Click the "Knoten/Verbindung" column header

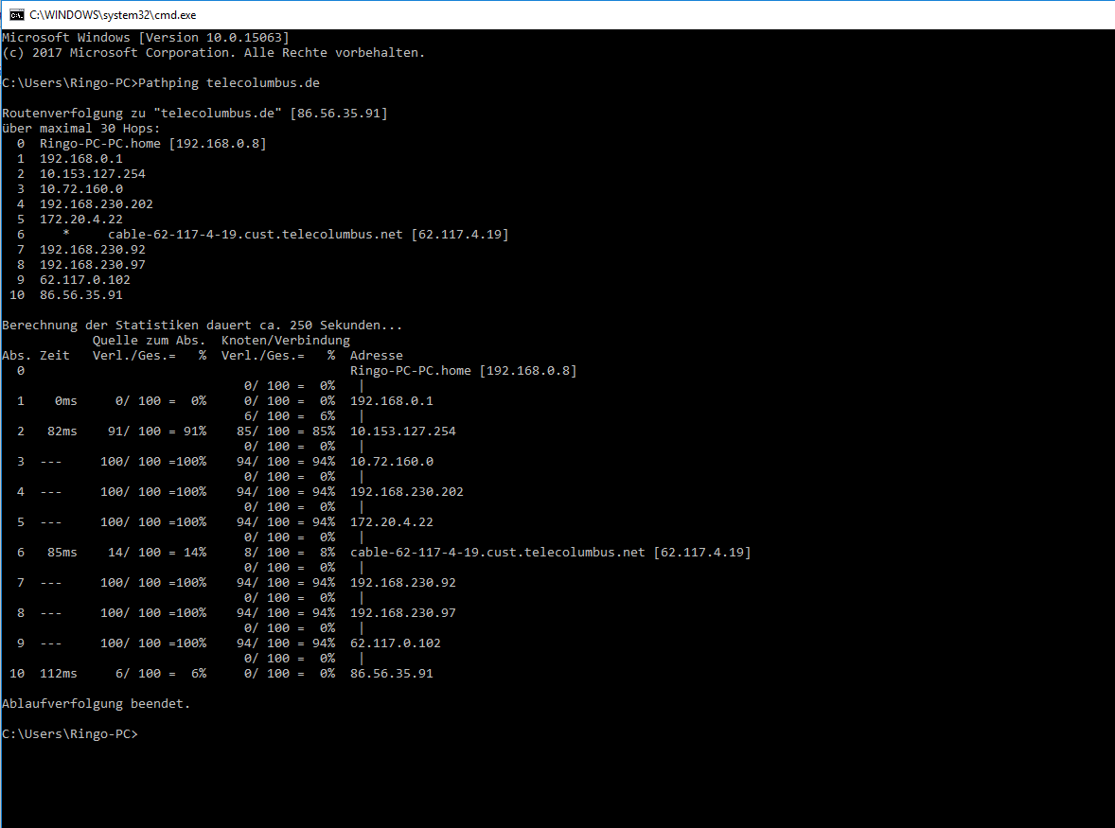(x=285, y=341)
